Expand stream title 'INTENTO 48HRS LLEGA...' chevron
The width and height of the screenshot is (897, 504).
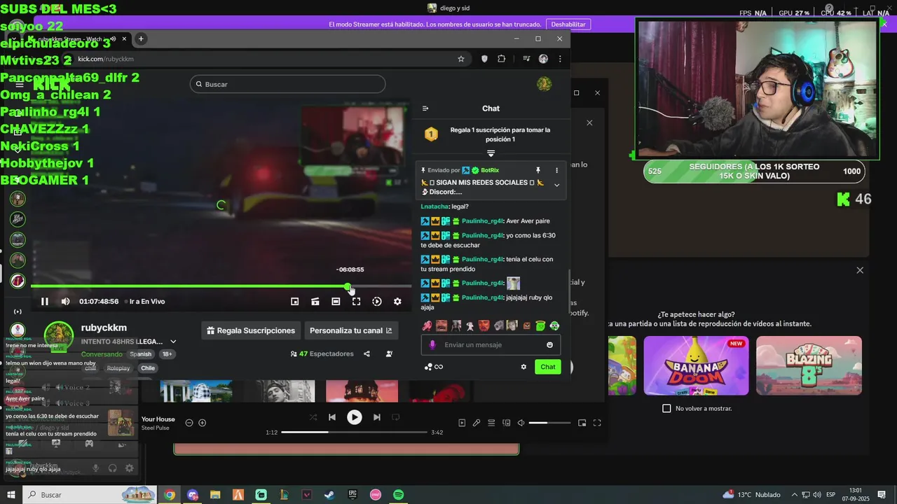point(173,342)
